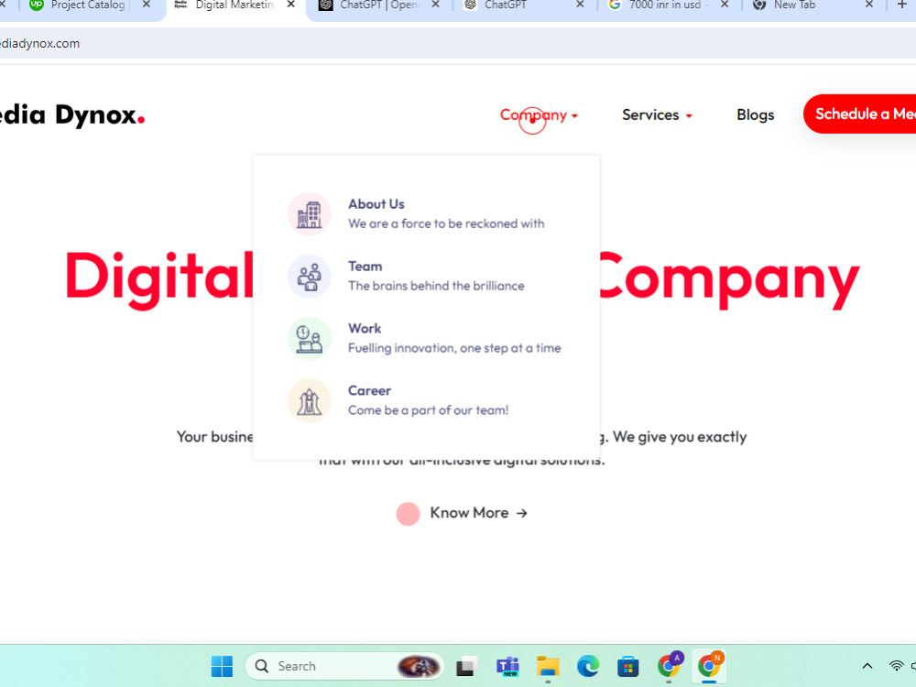
Task: Open File Explorer from the taskbar
Action: (548, 666)
